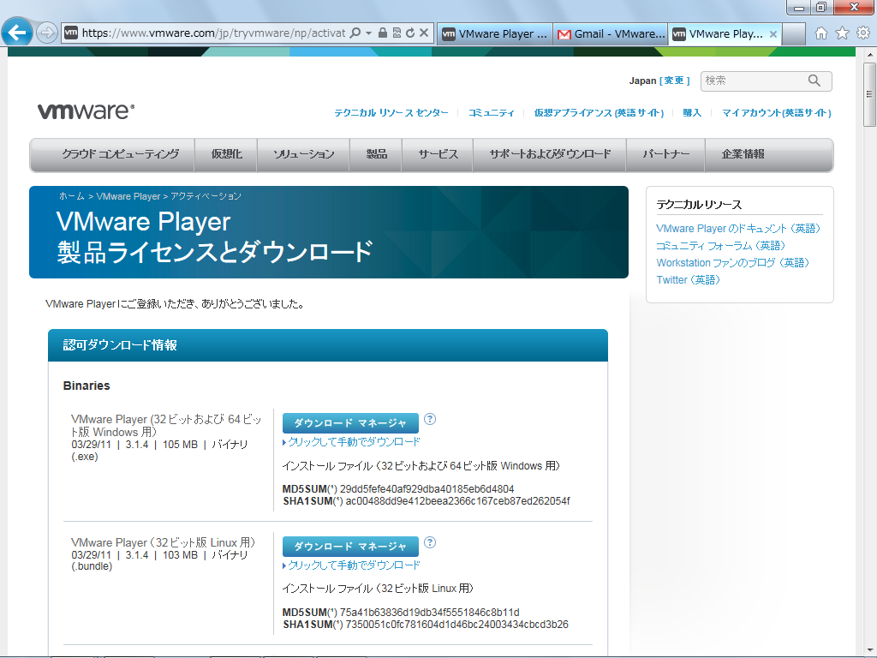Open browser tools gear icon
877x658 pixels.
click(863, 33)
